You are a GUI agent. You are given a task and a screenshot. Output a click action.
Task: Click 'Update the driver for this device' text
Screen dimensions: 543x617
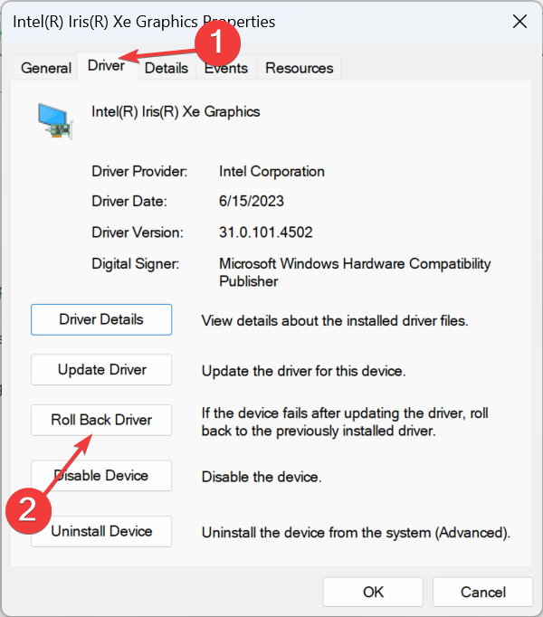click(303, 371)
